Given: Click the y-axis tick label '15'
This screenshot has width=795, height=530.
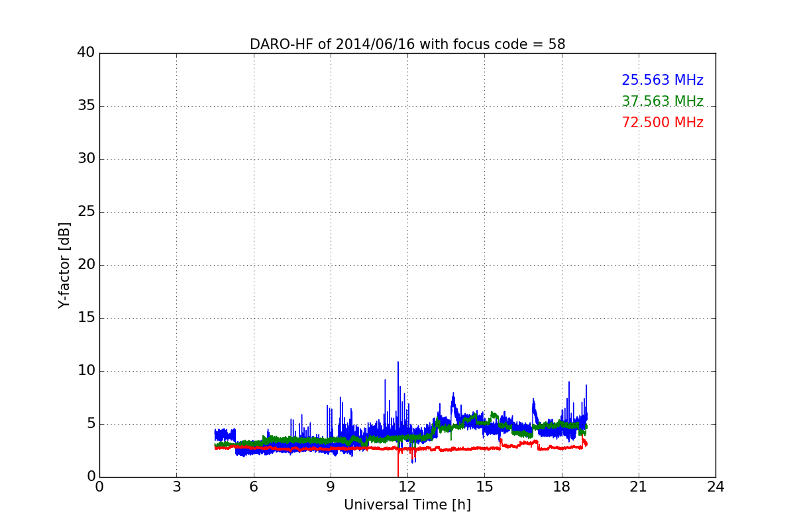Looking at the screenshot, I should click(x=86, y=318).
